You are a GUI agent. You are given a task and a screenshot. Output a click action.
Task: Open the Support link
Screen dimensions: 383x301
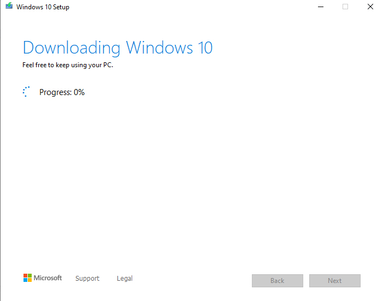point(87,278)
